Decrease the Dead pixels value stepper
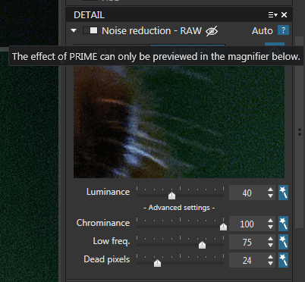 click(x=270, y=263)
